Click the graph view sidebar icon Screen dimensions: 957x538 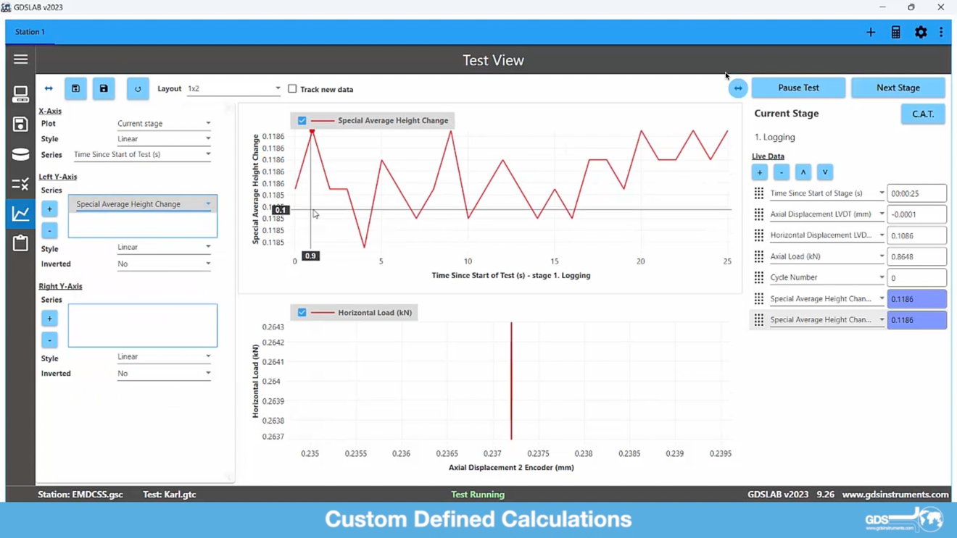20,213
